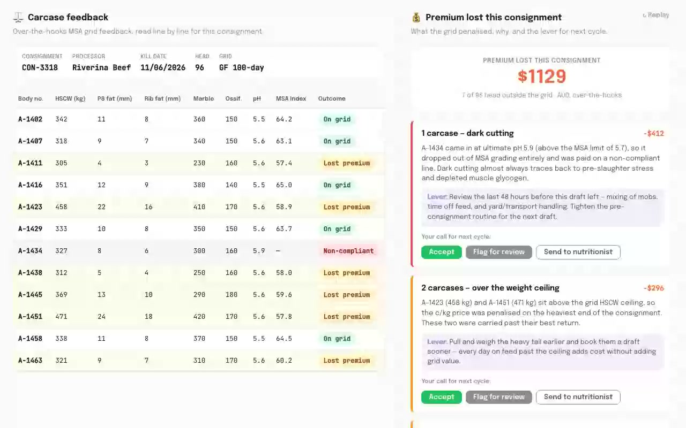Screen dimensions: 686x428
Task: Click HSCW value 471 in row A-1451
Action: pos(62,317)
